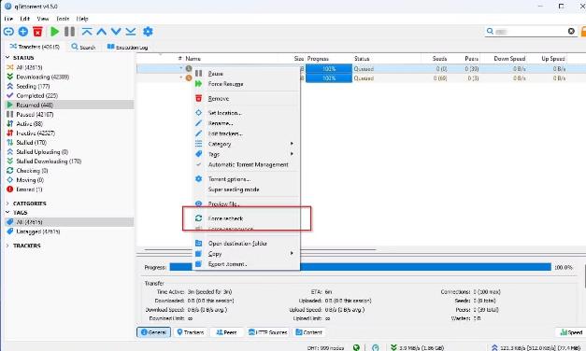Click the Add torrent link toolbar icon

pos(8,32)
